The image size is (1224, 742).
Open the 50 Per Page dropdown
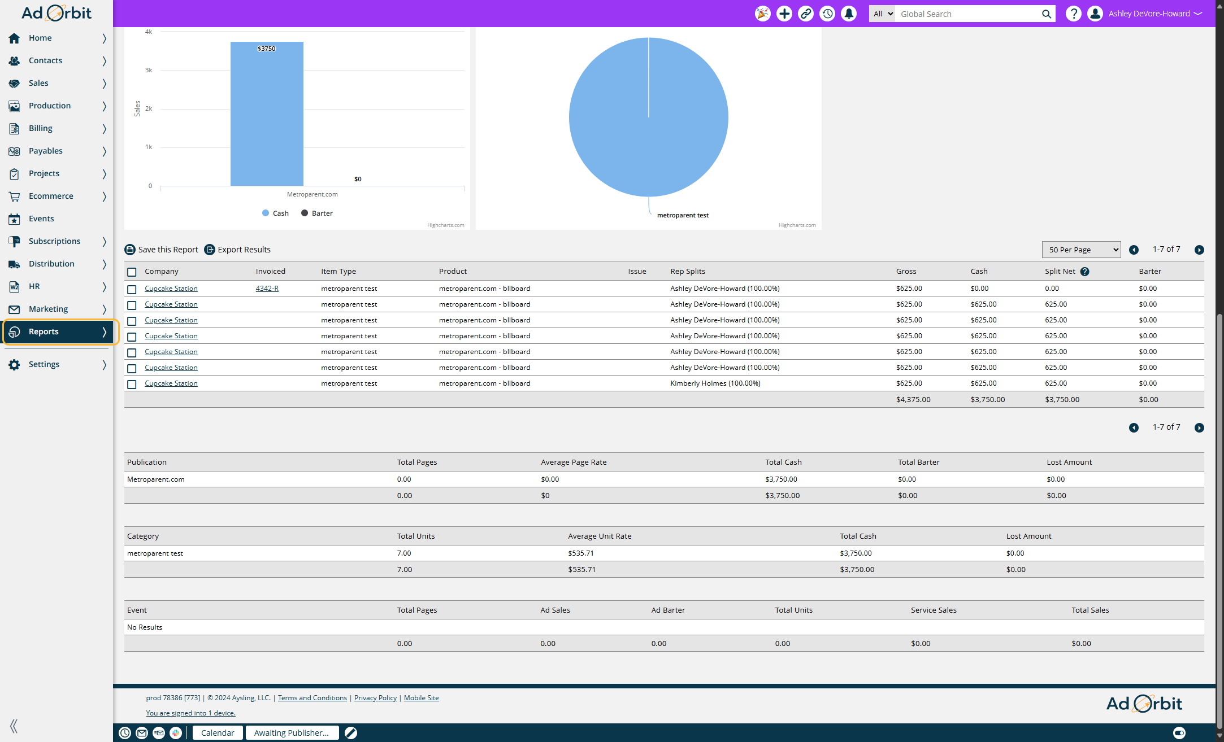[1080, 250]
